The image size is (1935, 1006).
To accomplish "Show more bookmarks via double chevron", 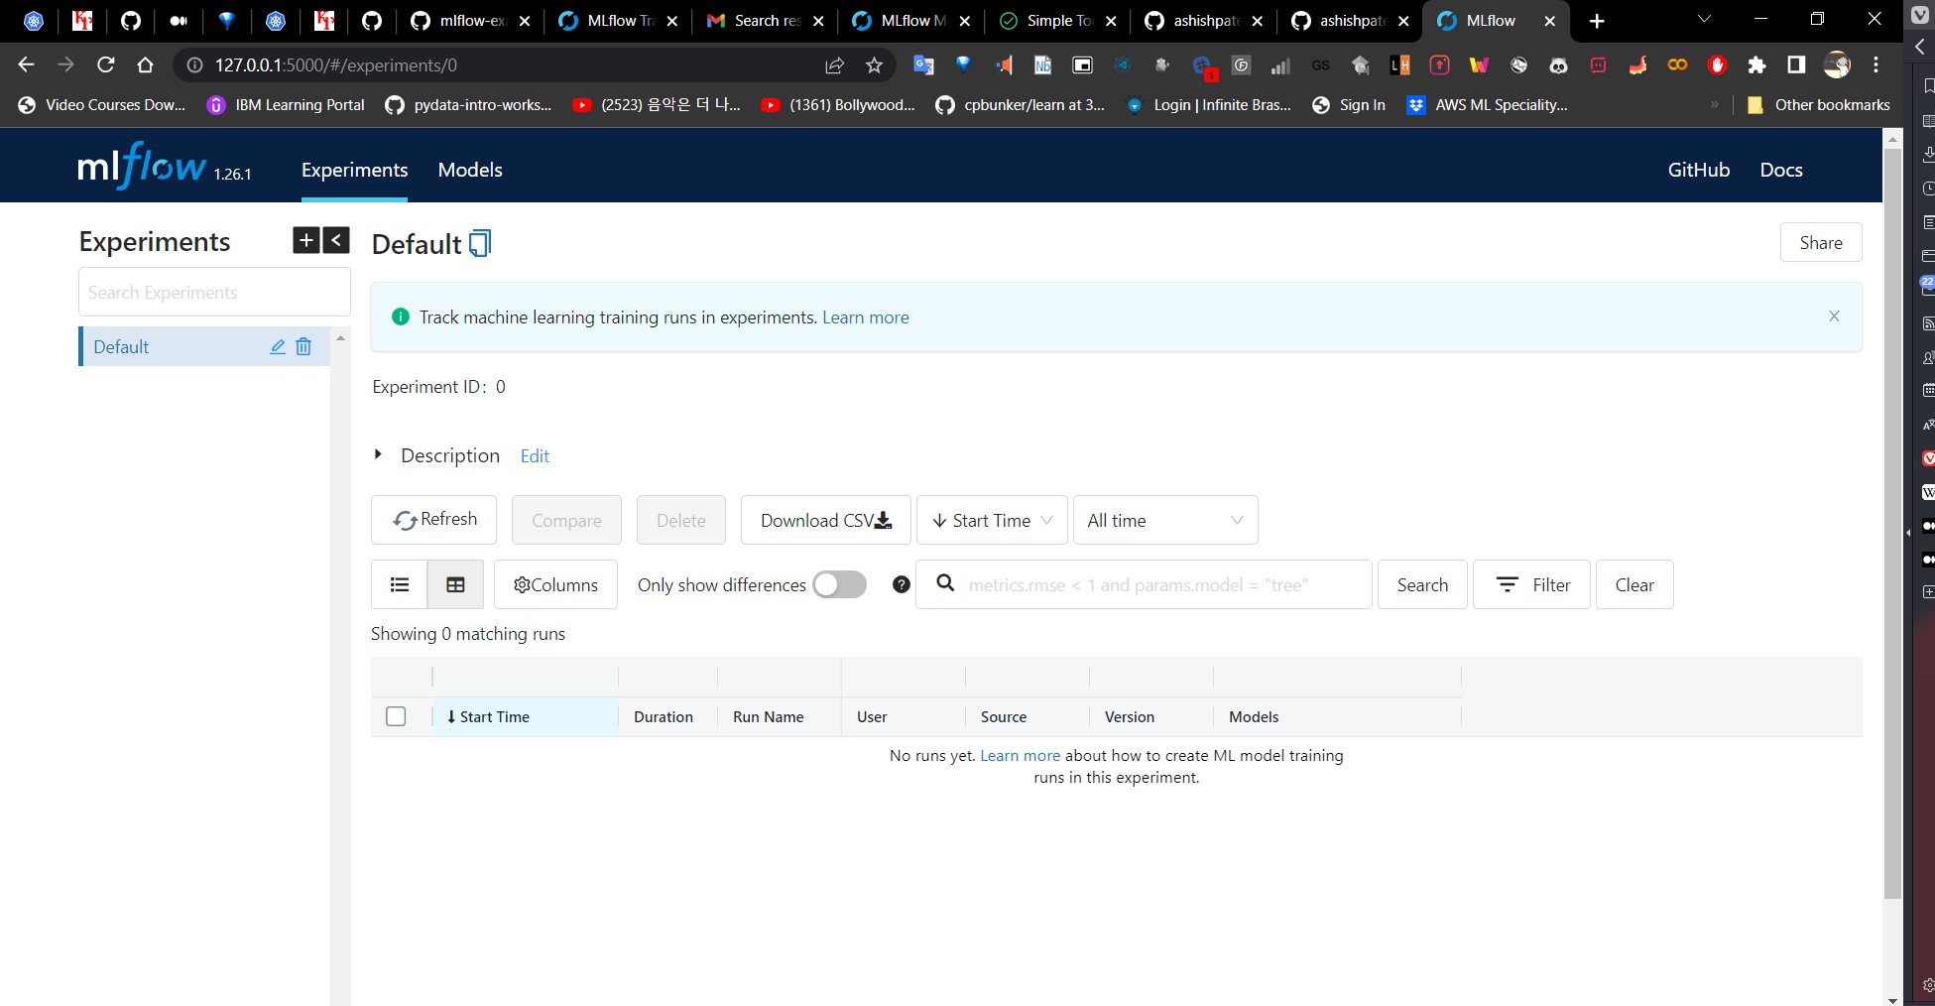I will pos(1715,104).
